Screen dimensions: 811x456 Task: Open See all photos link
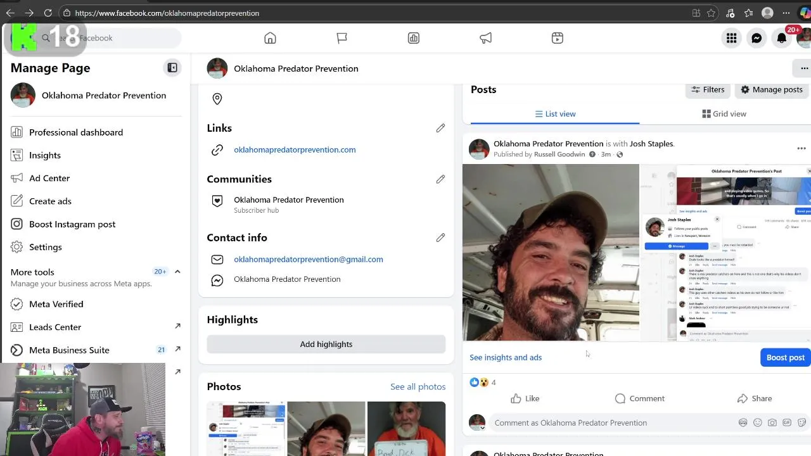coord(418,386)
